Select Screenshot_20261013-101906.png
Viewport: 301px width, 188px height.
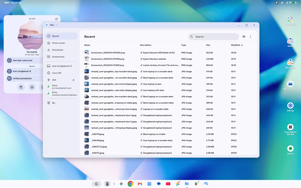108,59
